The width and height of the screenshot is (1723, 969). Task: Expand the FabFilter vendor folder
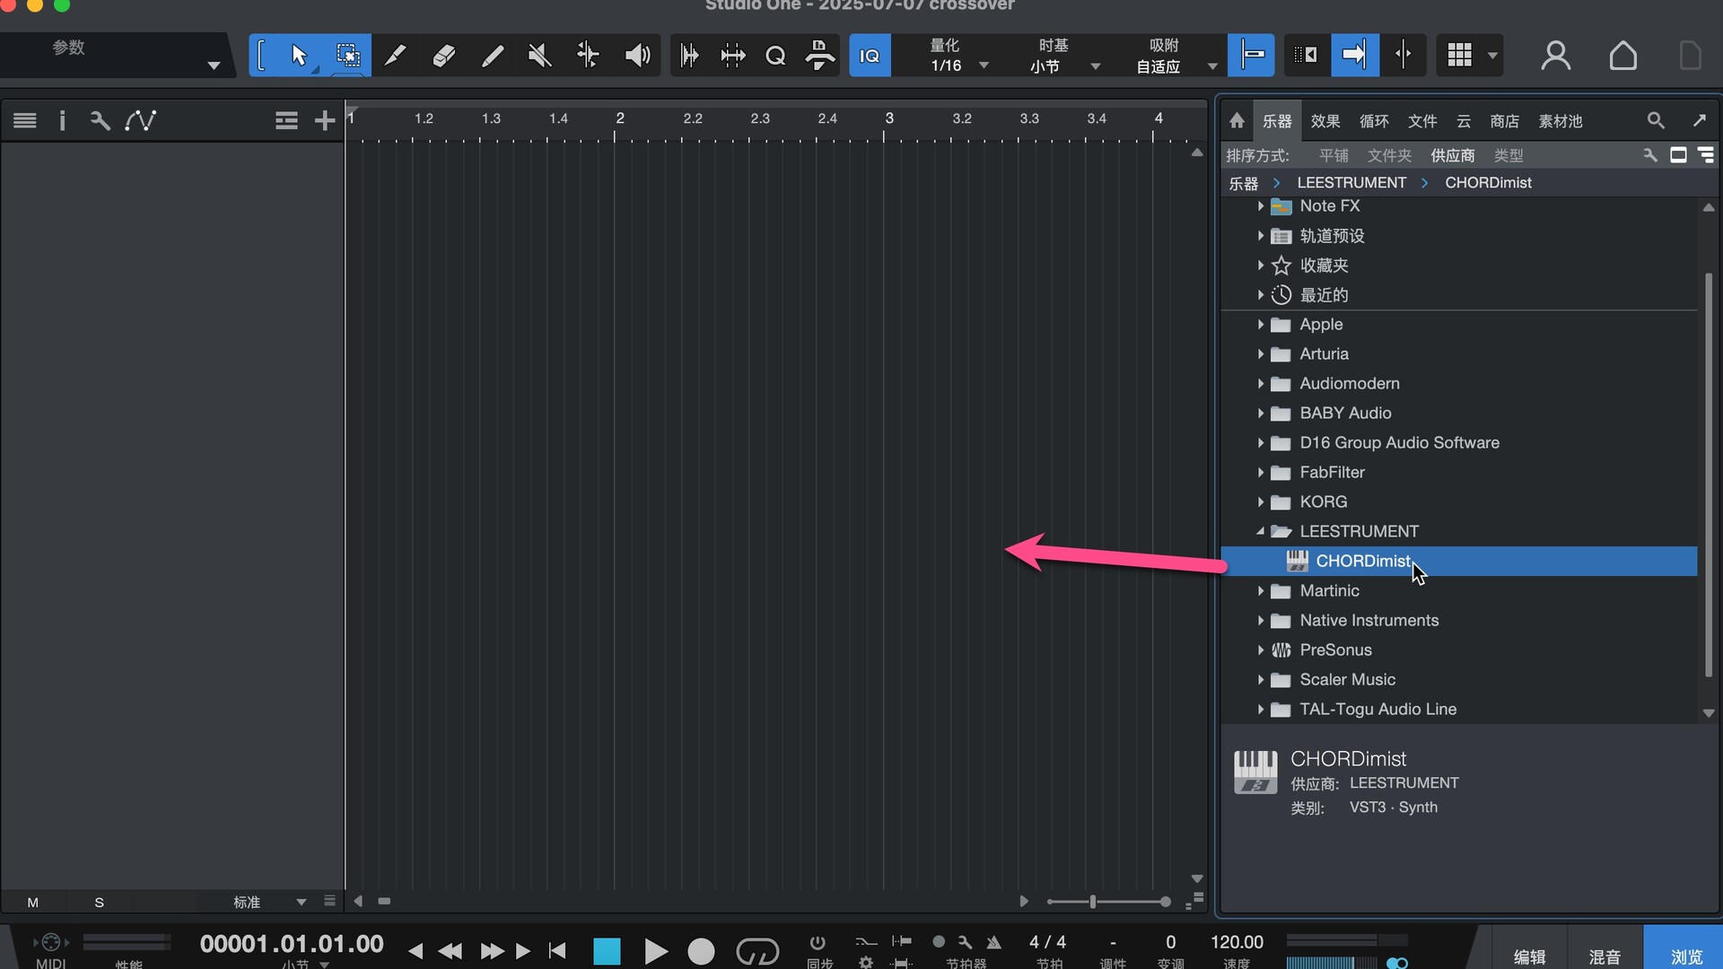click(x=1260, y=473)
